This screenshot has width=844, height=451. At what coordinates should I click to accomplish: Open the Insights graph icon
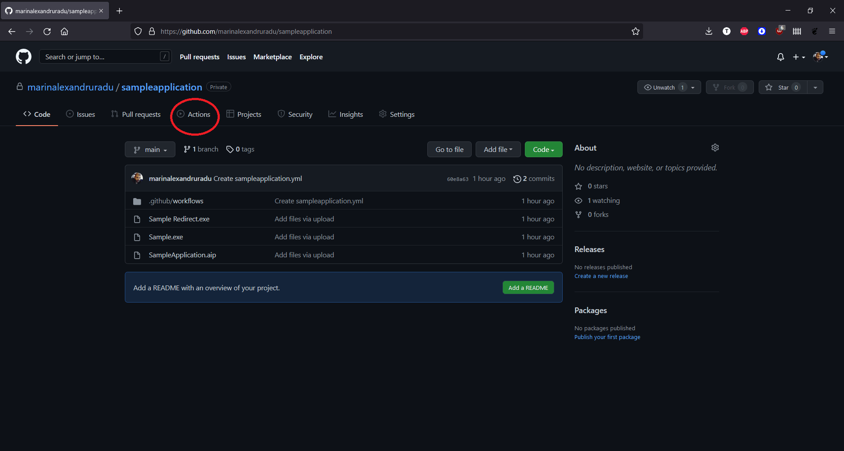pos(332,114)
